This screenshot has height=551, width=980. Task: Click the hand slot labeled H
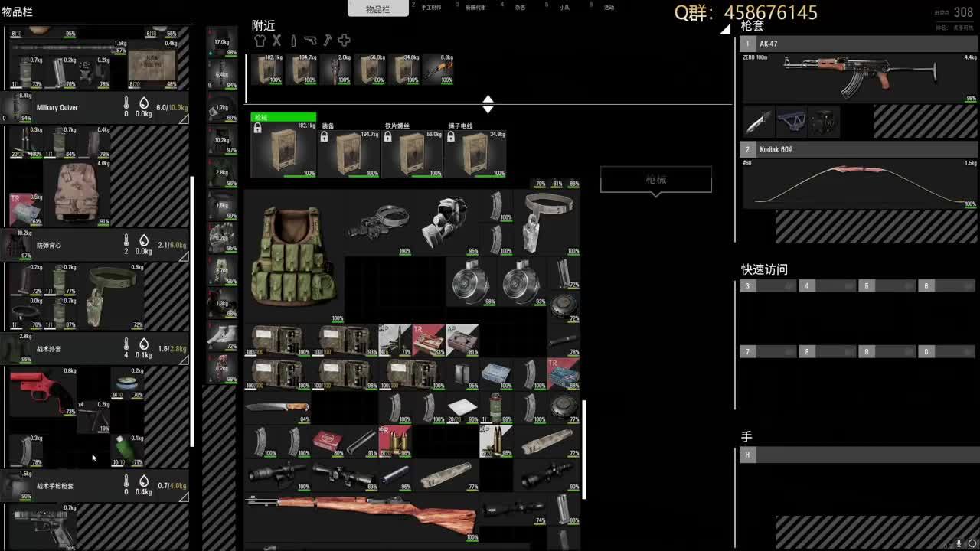[x=859, y=455]
